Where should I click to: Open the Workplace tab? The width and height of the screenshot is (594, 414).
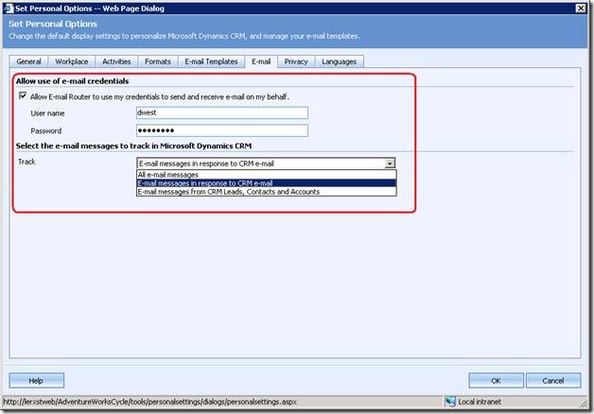[x=74, y=61]
